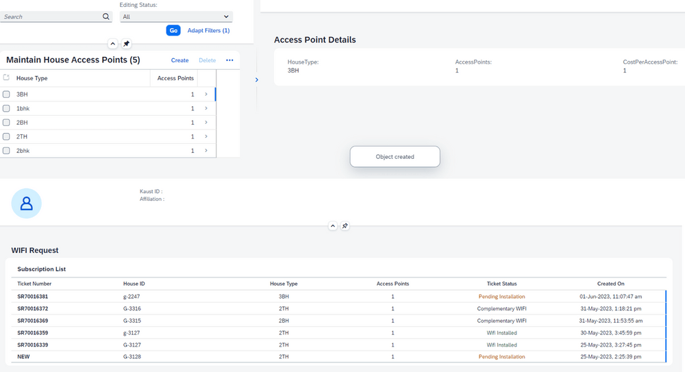Image resolution: width=685 pixels, height=372 pixels.
Task: Open details arrow for 1bhk row
Action: pyautogui.click(x=206, y=108)
